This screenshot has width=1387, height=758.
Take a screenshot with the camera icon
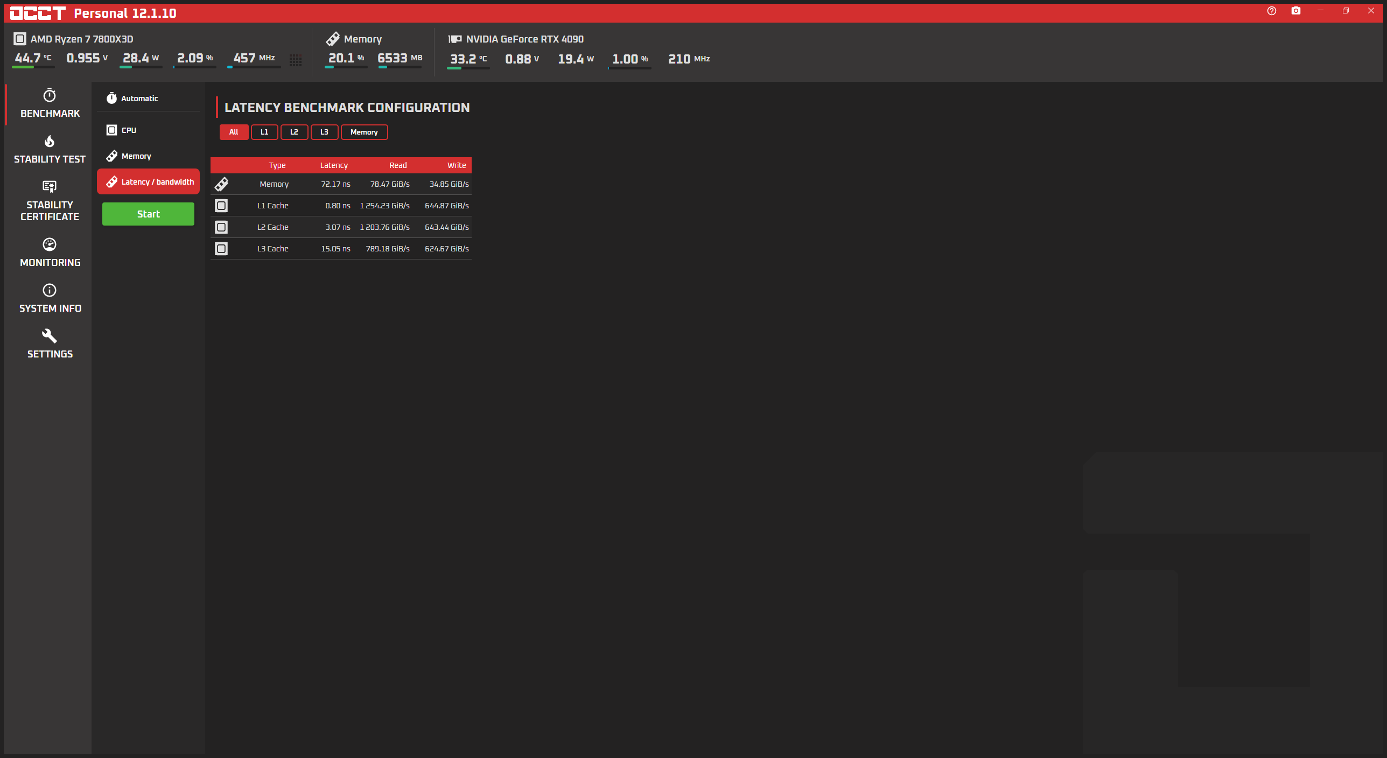coord(1296,11)
